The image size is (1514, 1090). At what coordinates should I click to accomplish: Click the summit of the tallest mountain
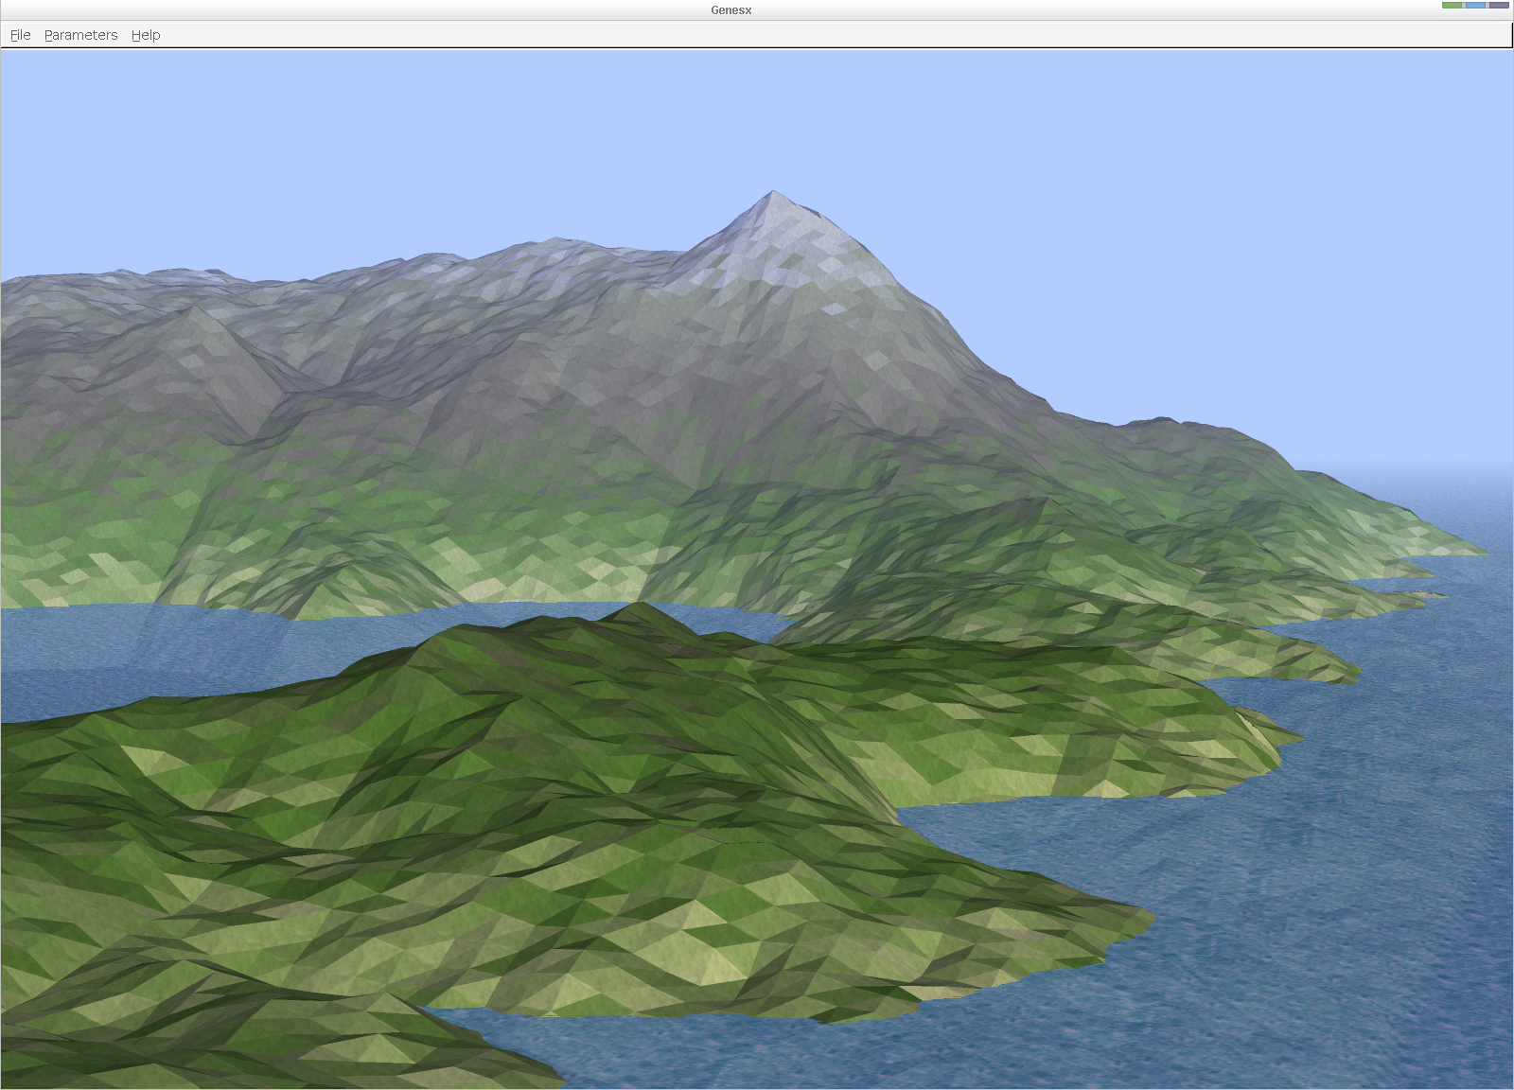click(773, 193)
